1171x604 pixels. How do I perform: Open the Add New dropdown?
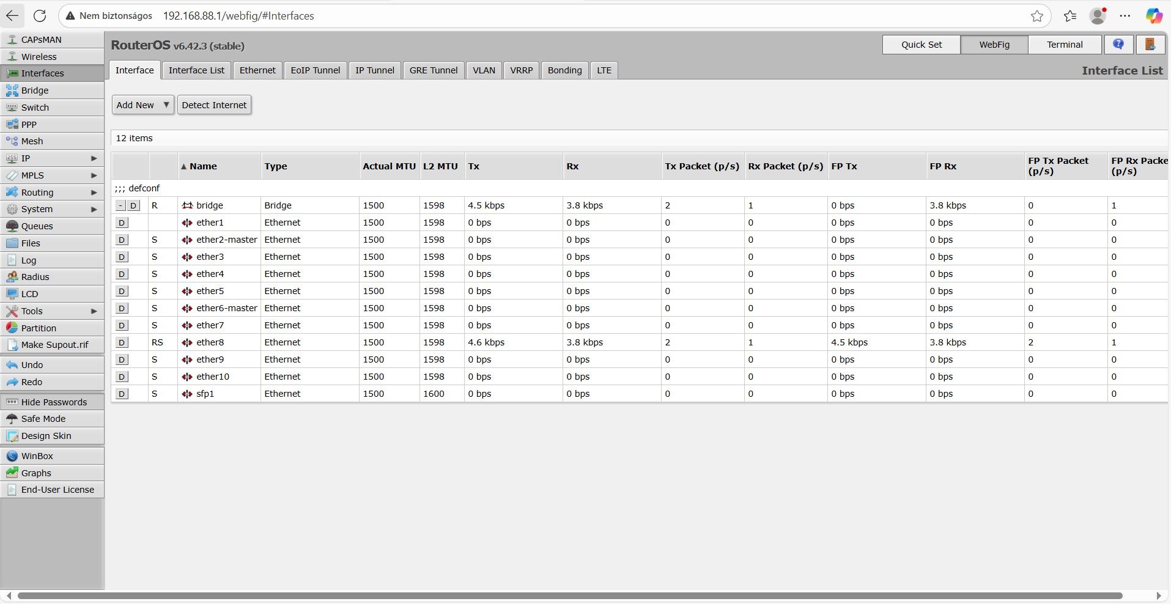(x=143, y=105)
